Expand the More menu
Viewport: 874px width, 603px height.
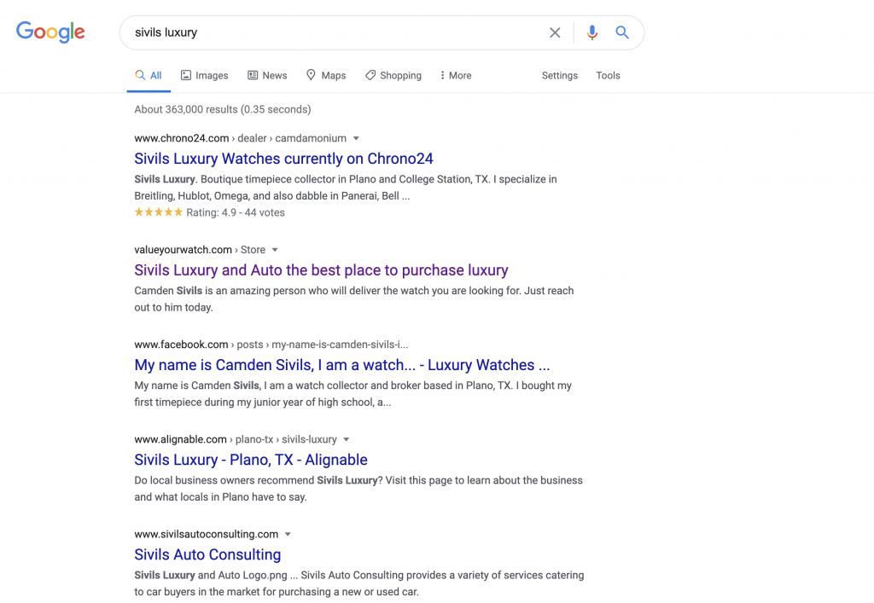[x=456, y=76]
